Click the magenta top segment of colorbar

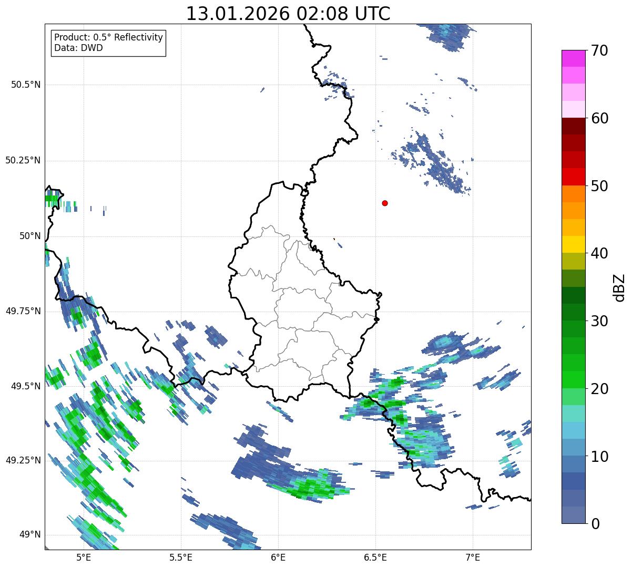[x=573, y=58]
